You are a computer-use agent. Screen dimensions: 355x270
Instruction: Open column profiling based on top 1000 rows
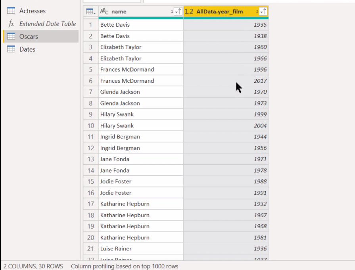pyautogui.click(x=125, y=266)
